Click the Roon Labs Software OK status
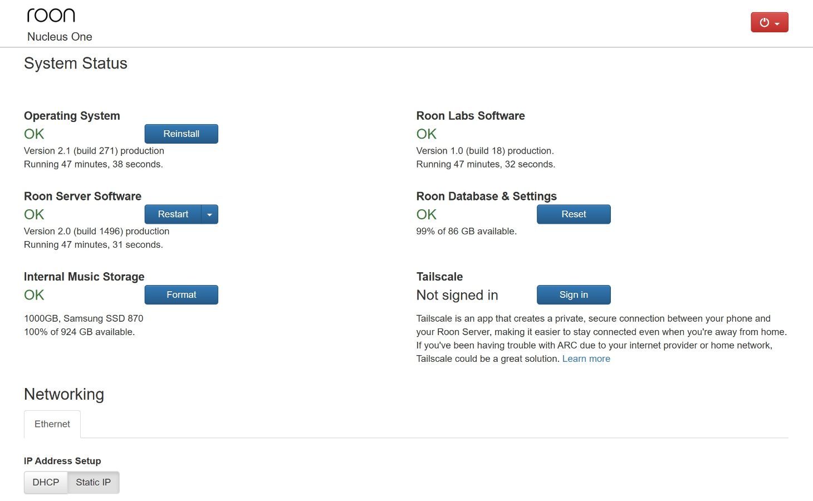813x501 pixels. pos(427,134)
